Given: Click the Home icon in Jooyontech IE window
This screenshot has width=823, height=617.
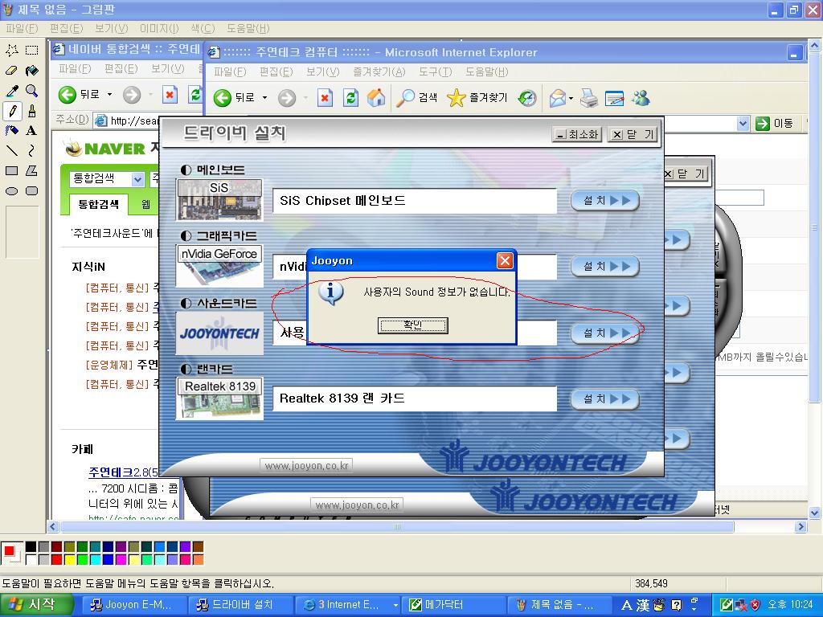Looking at the screenshot, I should 376,97.
